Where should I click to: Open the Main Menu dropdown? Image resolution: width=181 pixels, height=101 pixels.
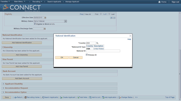pyautogui.click(x=20, y=2)
